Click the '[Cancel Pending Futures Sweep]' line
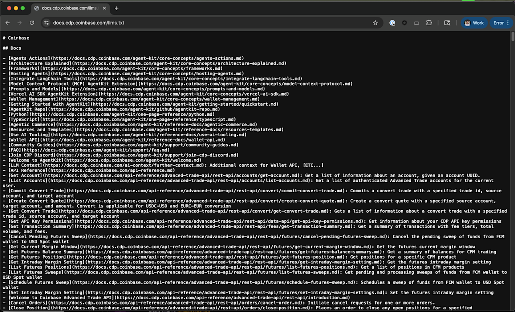 click(x=253, y=239)
